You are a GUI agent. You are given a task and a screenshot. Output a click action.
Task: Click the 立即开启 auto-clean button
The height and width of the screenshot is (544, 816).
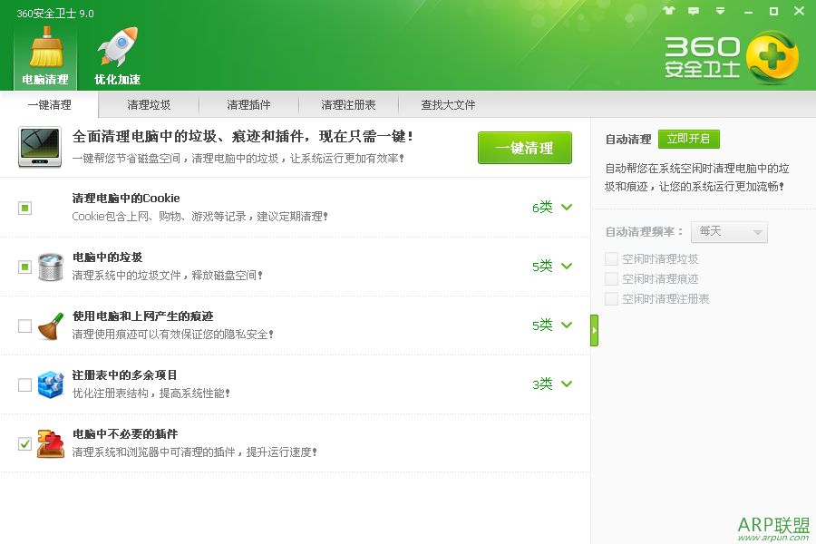pyautogui.click(x=688, y=139)
